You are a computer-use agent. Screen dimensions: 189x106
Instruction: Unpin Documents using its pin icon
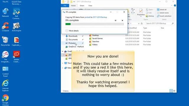[x=83, y=39]
